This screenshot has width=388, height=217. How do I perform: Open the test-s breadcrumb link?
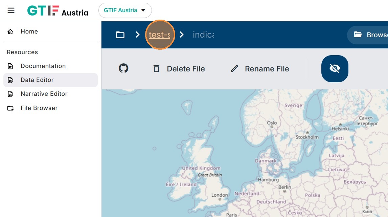point(159,35)
